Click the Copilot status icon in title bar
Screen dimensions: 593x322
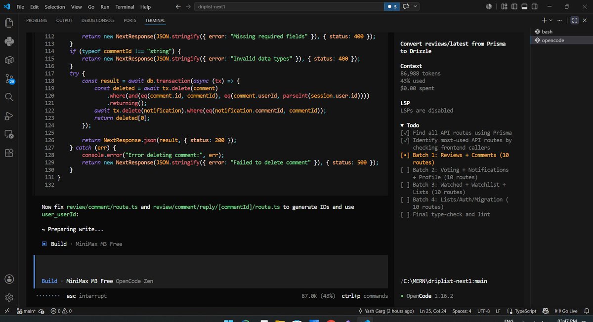[x=488, y=7]
